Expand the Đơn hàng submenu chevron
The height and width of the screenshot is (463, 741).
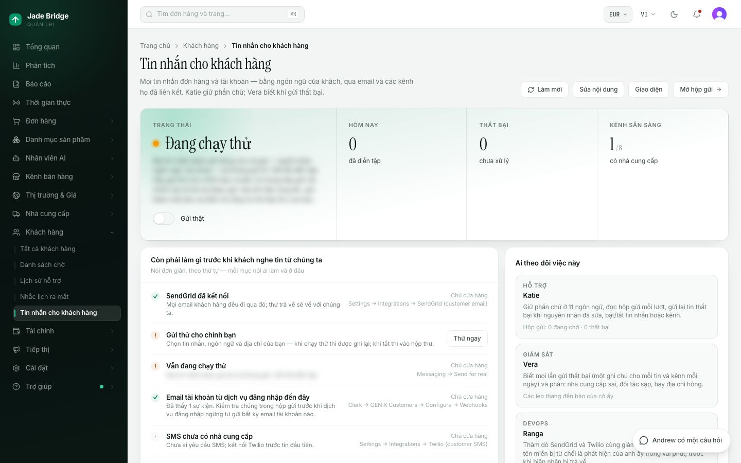point(112,121)
